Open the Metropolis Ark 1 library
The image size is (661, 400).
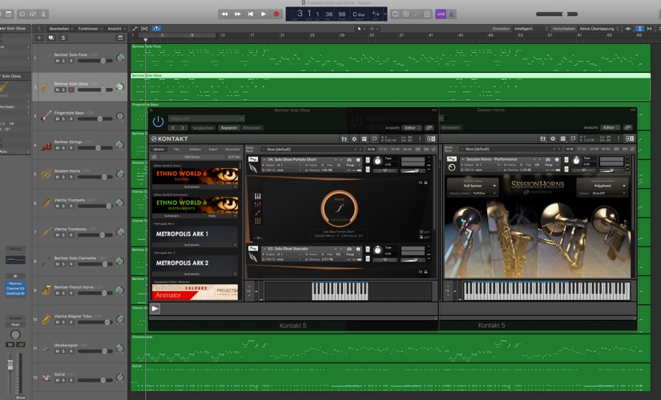195,234
